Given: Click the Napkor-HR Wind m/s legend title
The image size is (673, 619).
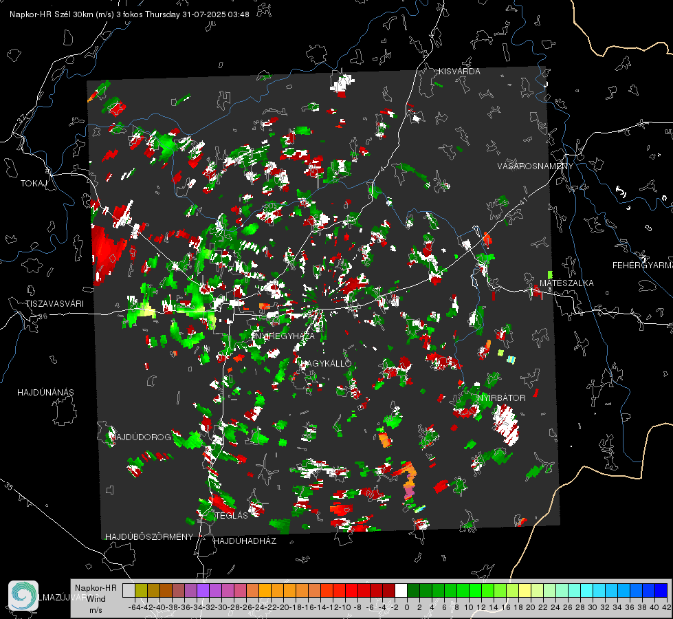Looking at the screenshot, I should pyautogui.click(x=96, y=599).
